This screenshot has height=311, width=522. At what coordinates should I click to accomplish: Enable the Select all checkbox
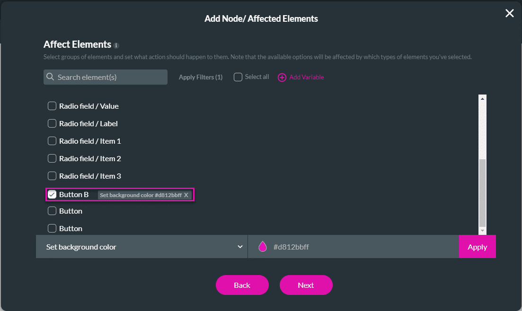click(x=238, y=77)
